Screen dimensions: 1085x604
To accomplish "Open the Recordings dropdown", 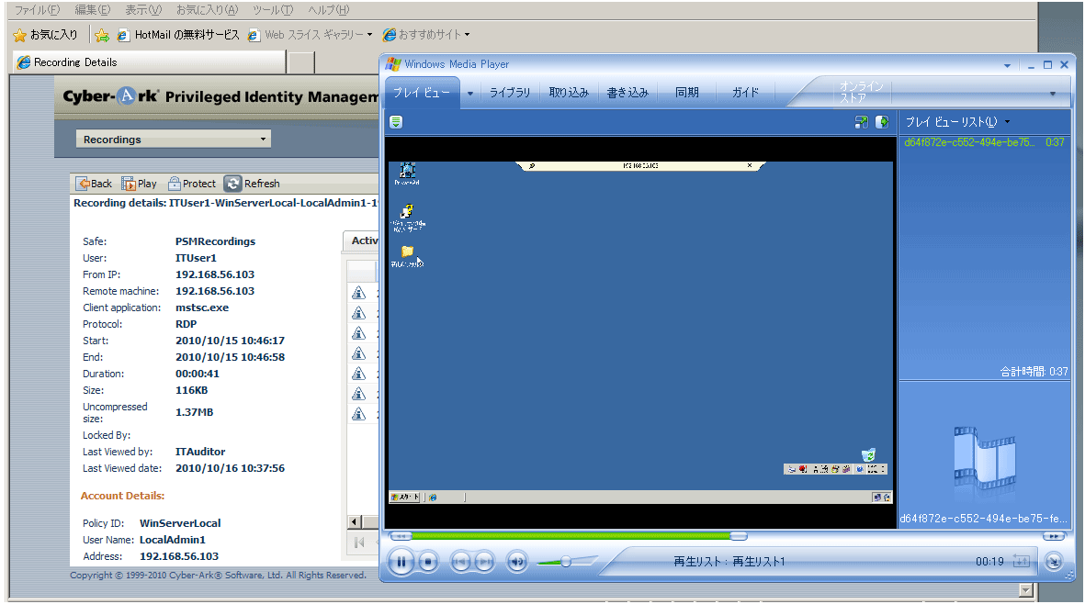I will pyautogui.click(x=173, y=140).
